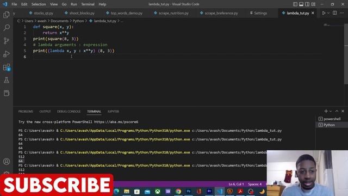Image resolution: width=348 pixels, height=196 pixels.
Task: Open the Source Control view
Action: [x=7, y=41]
